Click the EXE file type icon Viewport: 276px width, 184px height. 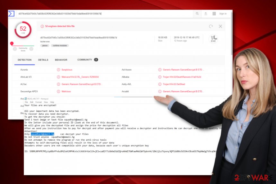213,39
